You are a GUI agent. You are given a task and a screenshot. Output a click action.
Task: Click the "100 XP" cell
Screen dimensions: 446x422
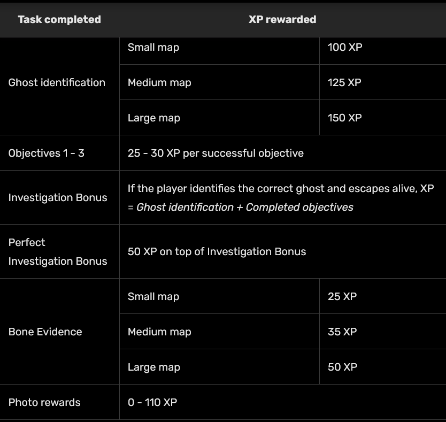point(344,47)
